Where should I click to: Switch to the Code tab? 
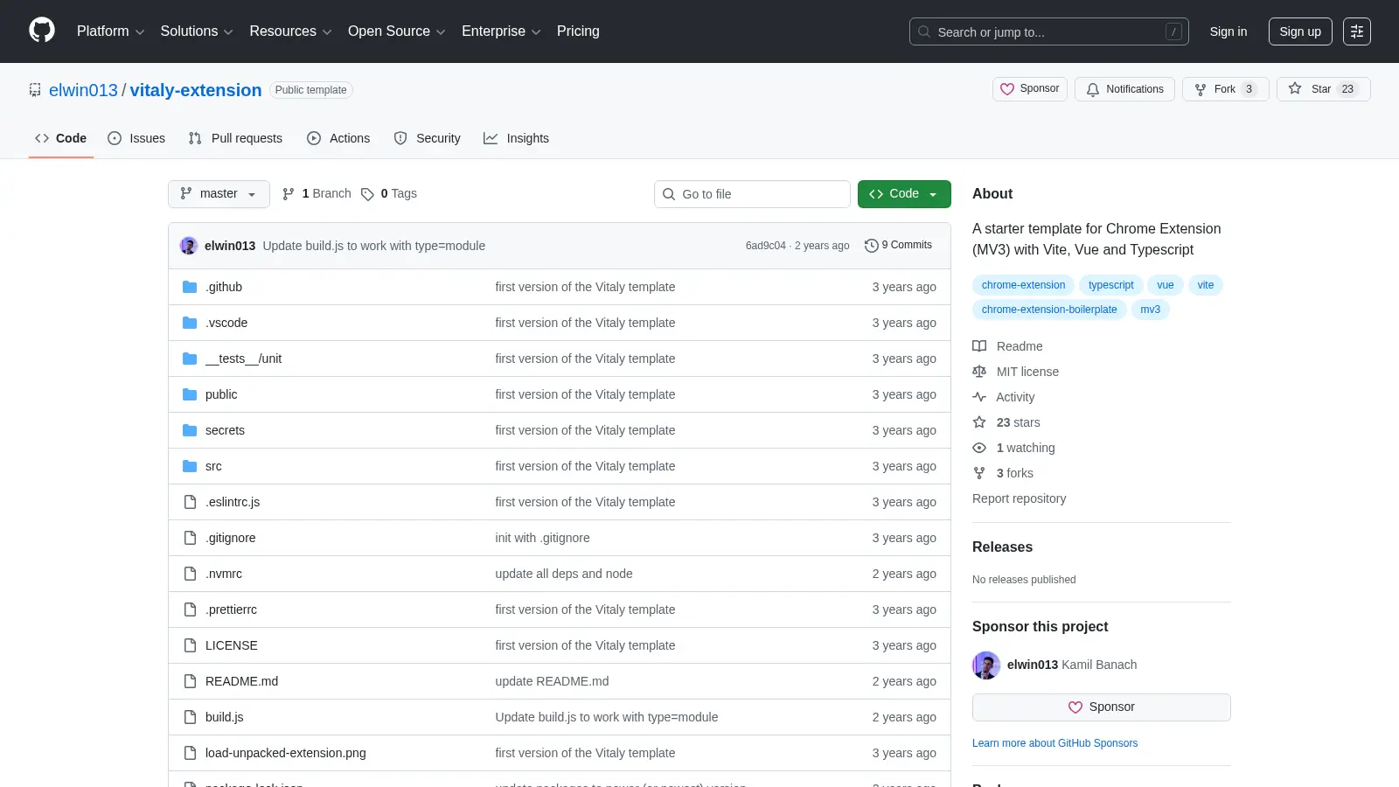click(60, 138)
